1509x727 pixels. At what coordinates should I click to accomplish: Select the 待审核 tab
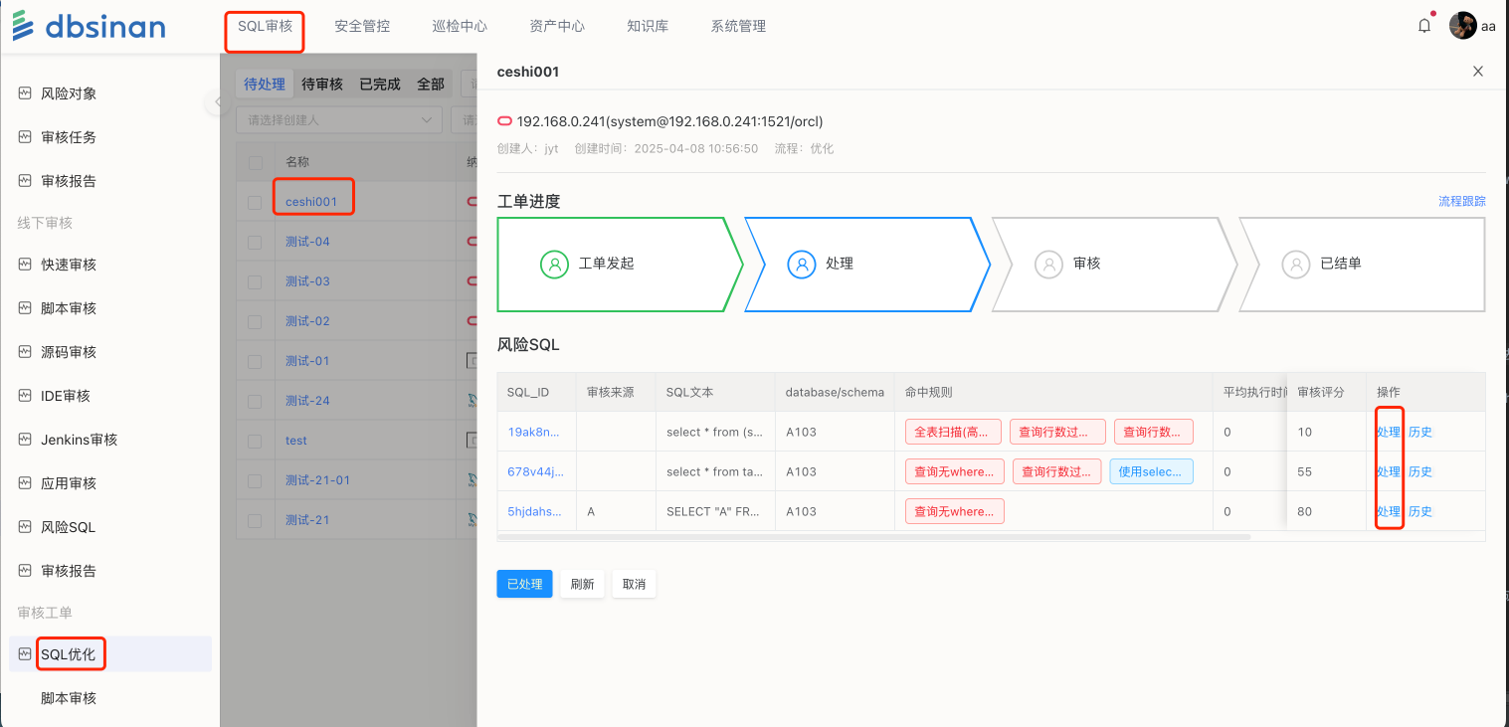coord(322,85)
